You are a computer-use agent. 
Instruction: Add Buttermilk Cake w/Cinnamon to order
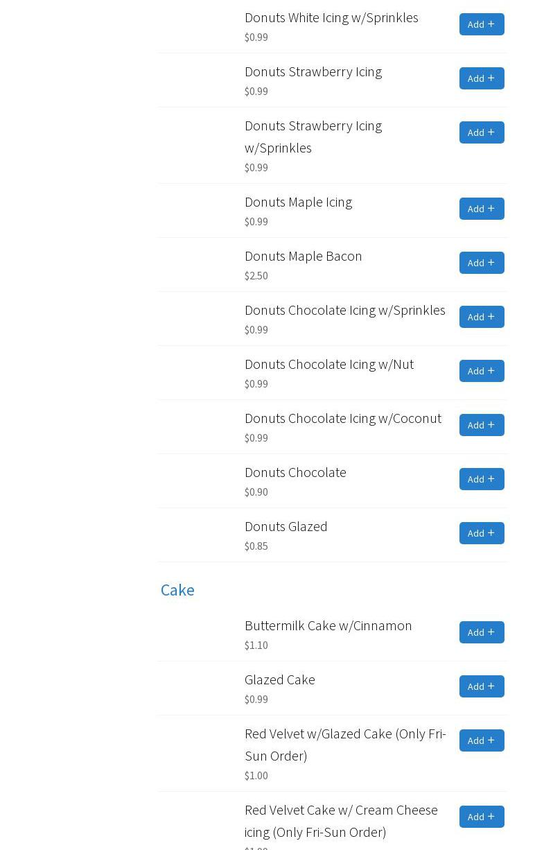[481, 632]
